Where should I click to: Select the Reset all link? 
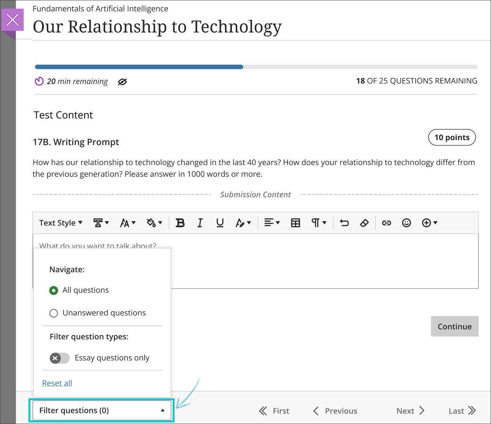pyautogui.click(x=57, y=383)
